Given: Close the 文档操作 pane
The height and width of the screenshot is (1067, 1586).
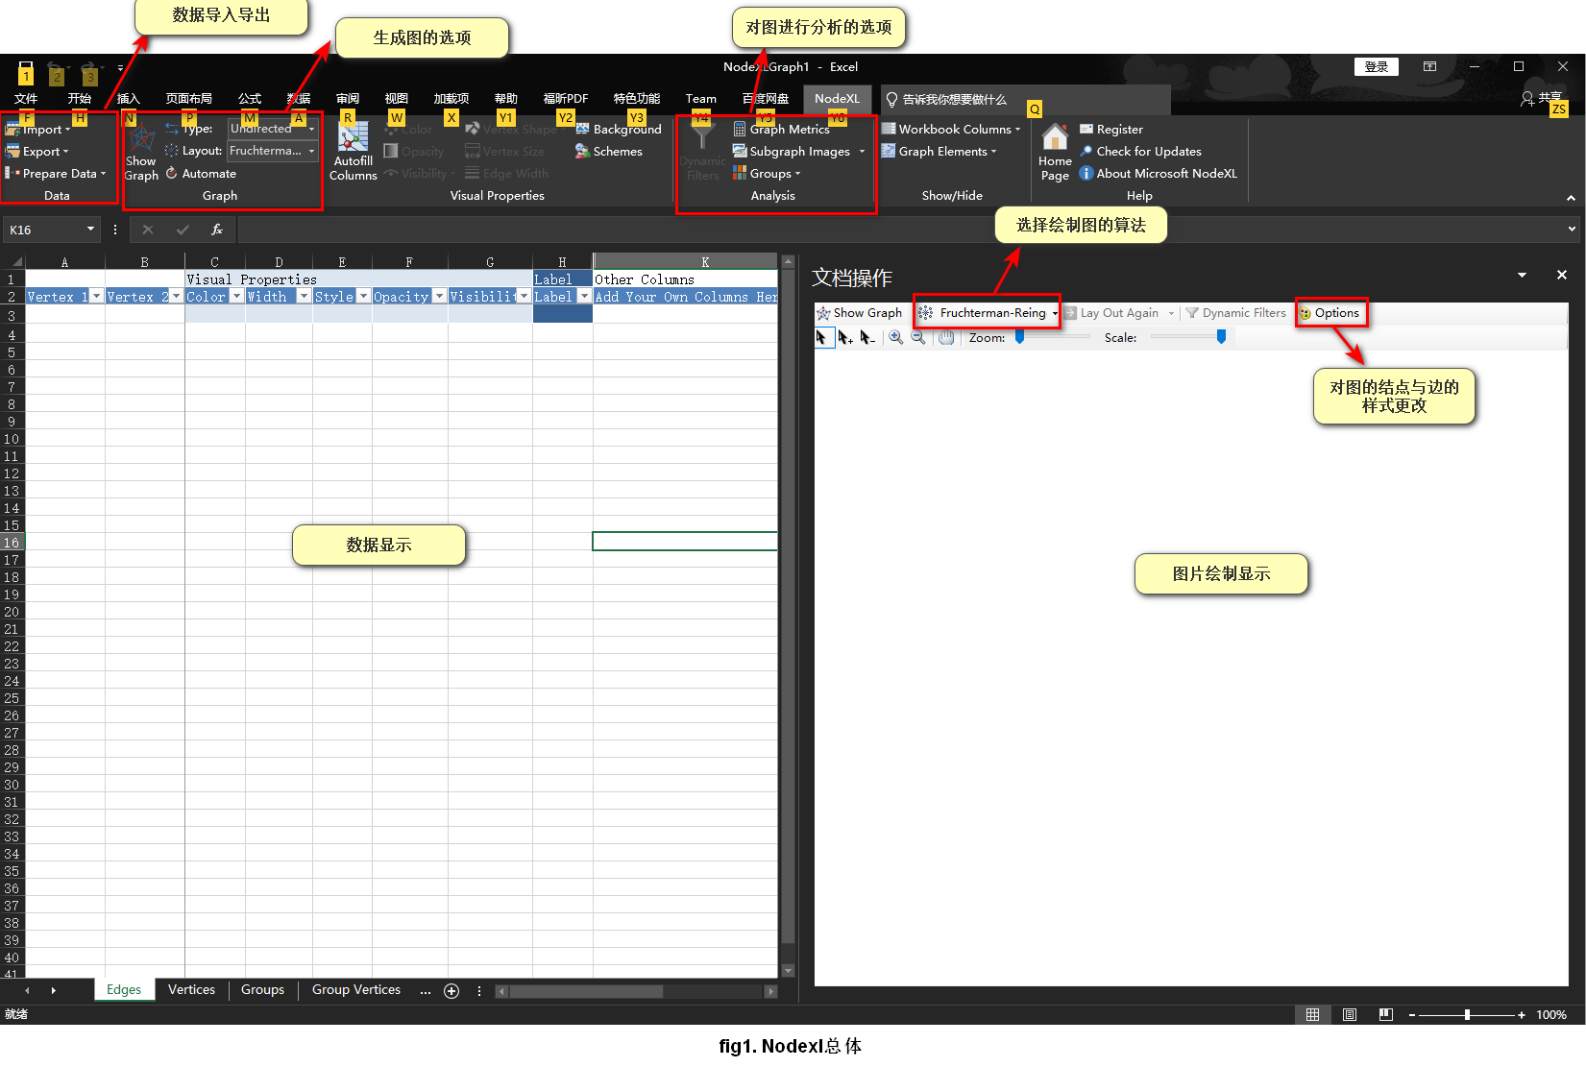Looking at the screenshot, I should coord(1562,276).
